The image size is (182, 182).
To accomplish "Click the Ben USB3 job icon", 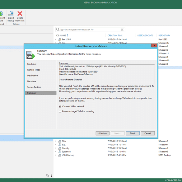I will [x=60, y=40].
